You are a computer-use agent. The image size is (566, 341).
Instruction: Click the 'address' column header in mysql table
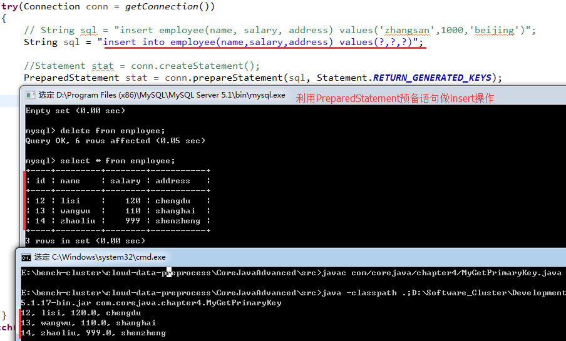[173, 181]
